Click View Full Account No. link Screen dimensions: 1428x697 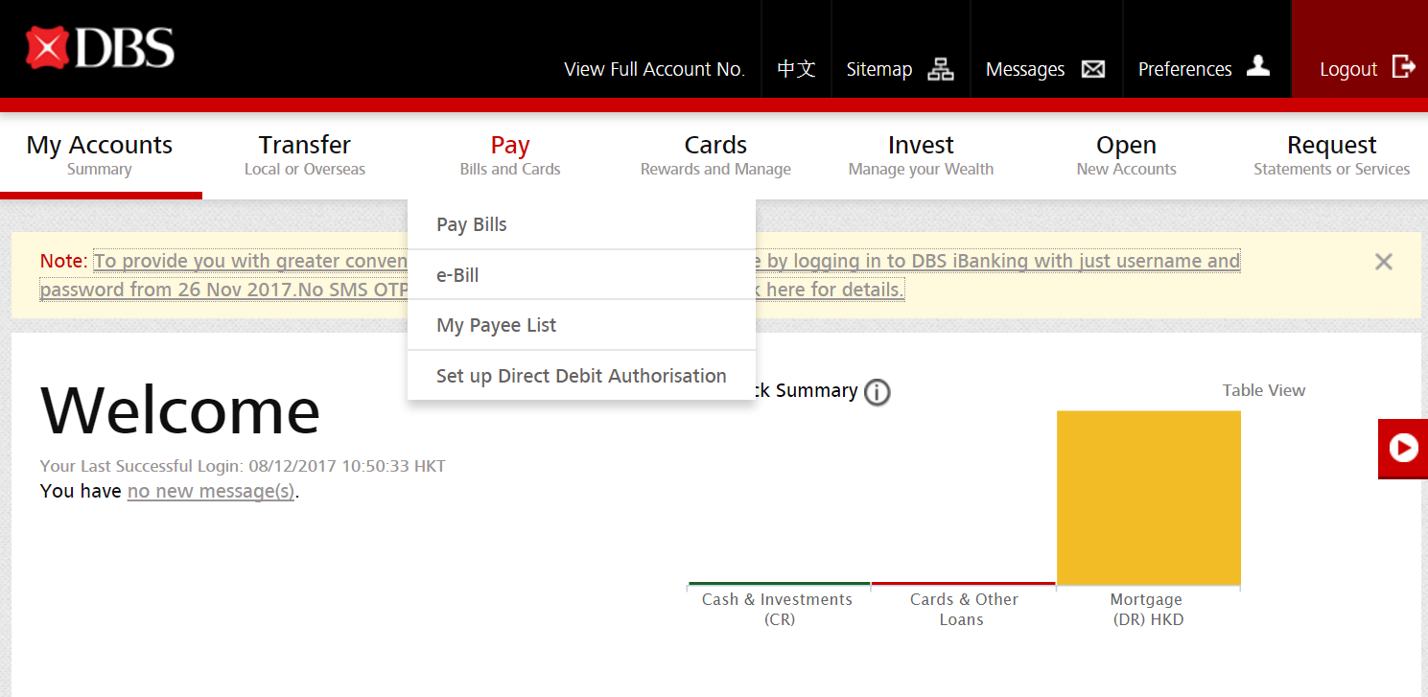point(654,69)
